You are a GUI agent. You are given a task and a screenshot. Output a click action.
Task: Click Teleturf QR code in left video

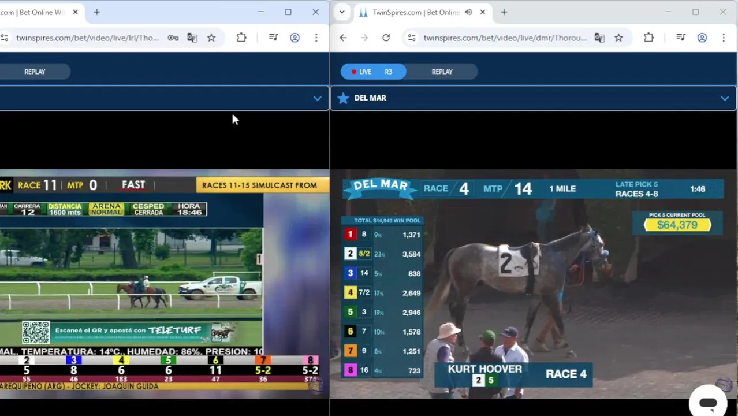pyautogui.click(x=36, y=332)
